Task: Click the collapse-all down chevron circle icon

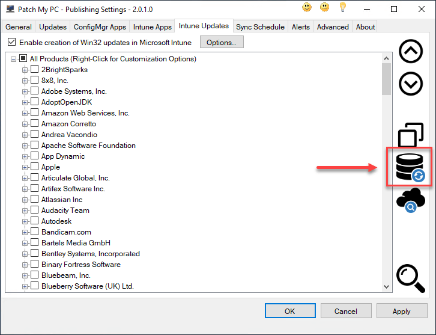Action: click(411, 84)
